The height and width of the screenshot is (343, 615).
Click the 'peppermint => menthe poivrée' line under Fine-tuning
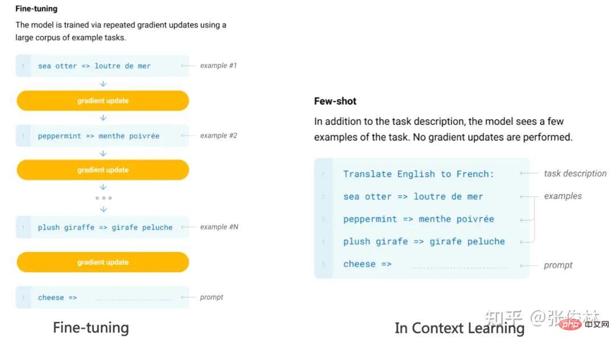[99, 136]
